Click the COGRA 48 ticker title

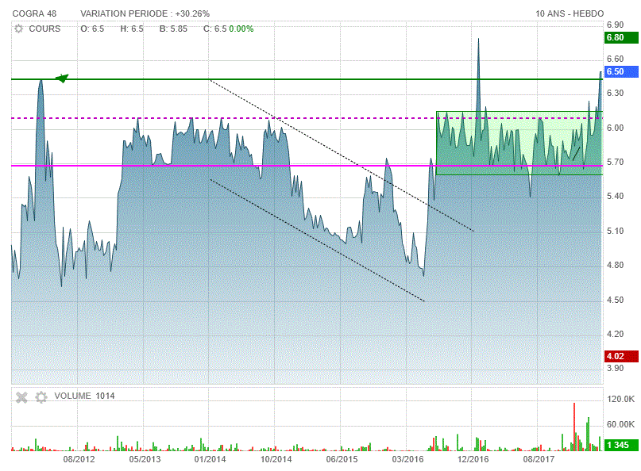coord(34,13)
